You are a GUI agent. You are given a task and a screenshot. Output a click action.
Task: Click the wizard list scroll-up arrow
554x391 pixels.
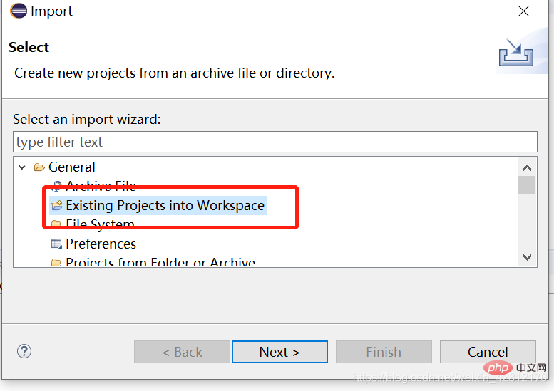(x=527, y=167)
